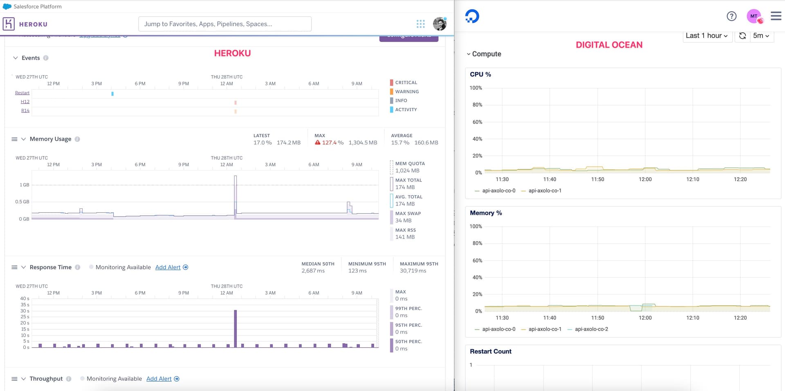This screenshot has height=391, width=785.
Task: Click the CRITICAL event color swatch
Action: click(x=391, y=83)
